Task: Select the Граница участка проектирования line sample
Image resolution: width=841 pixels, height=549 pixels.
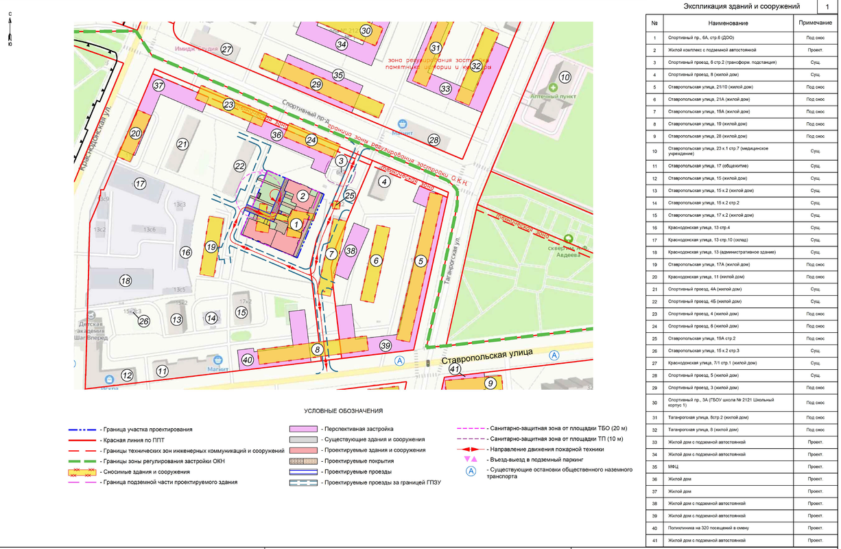Action: pos(82,428)
